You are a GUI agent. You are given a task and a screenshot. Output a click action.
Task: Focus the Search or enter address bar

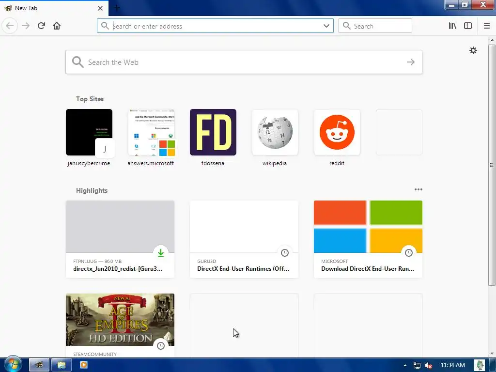pyautogui.click(x=215, y=26)
